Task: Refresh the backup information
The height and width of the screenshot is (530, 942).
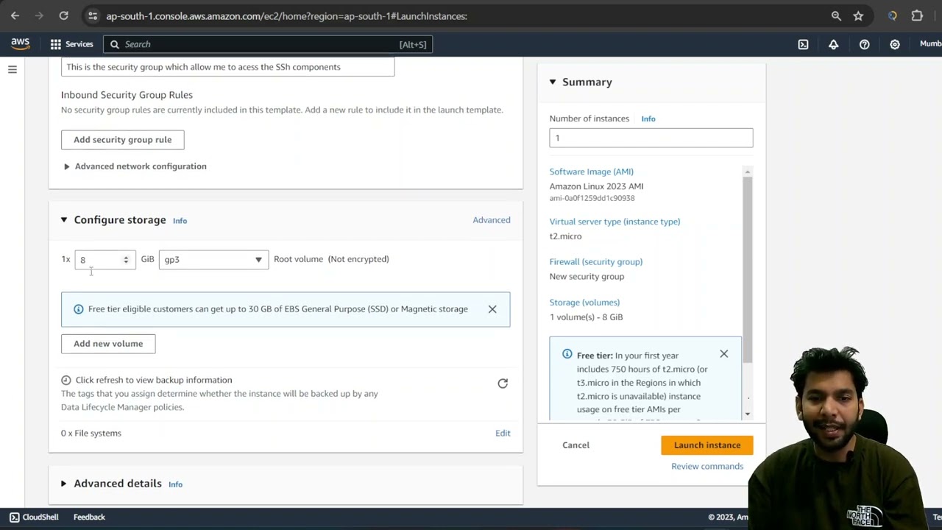Action: click(503, 384)
